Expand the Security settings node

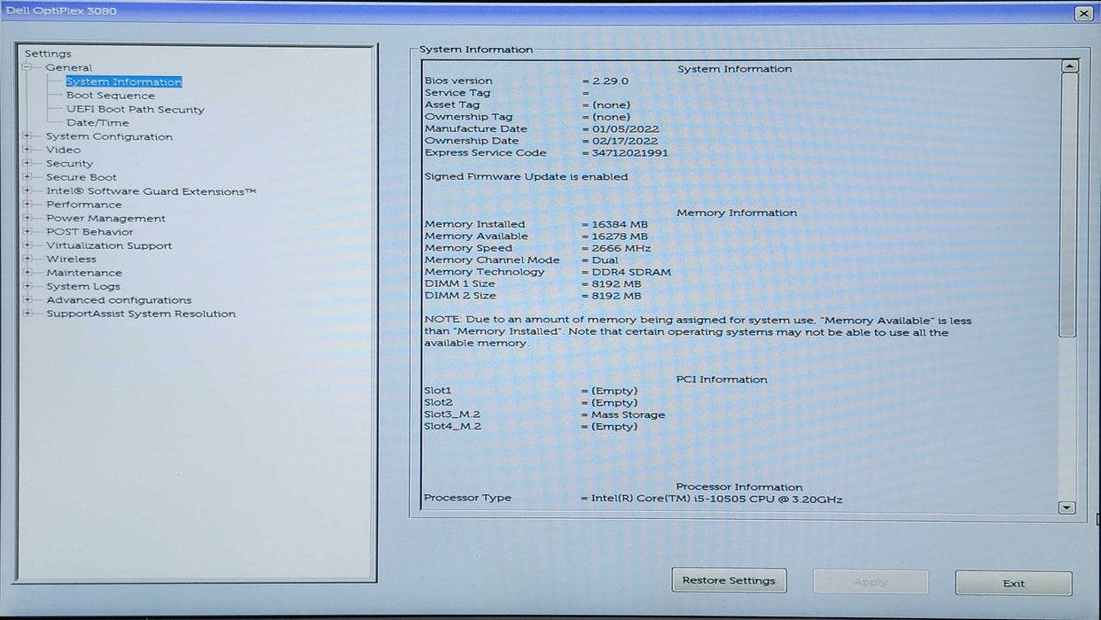(27, 164)
